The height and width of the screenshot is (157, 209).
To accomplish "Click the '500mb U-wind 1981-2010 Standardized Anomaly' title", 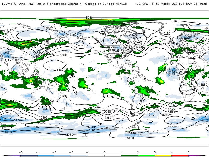I will (42, 4).
